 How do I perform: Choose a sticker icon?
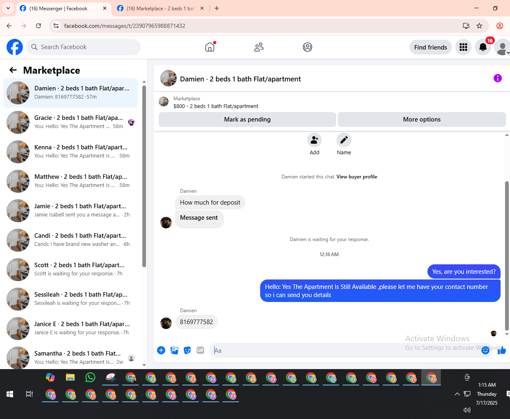pos(187,350)
